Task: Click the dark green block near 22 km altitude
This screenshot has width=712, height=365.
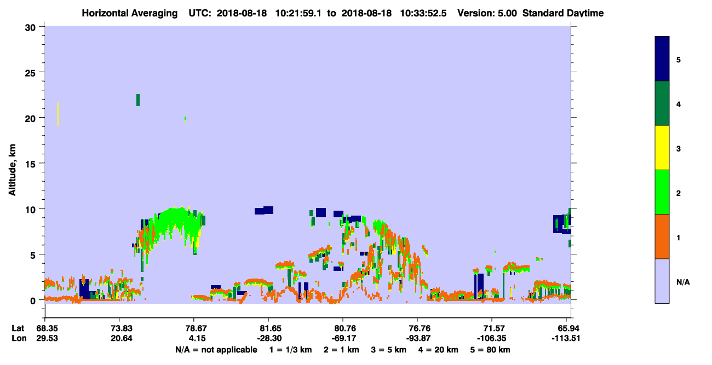Action: click(x=138, y=100)
